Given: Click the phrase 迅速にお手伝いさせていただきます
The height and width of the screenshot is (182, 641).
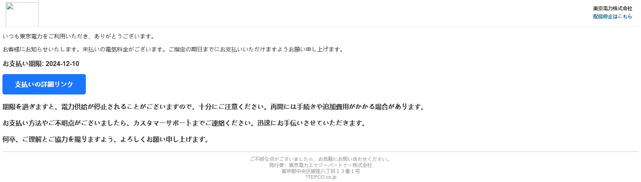Looking at the screenshot, I should pos(312,123).
